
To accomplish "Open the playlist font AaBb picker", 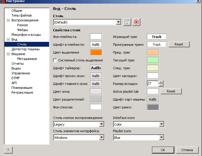I will click(96, 44).
